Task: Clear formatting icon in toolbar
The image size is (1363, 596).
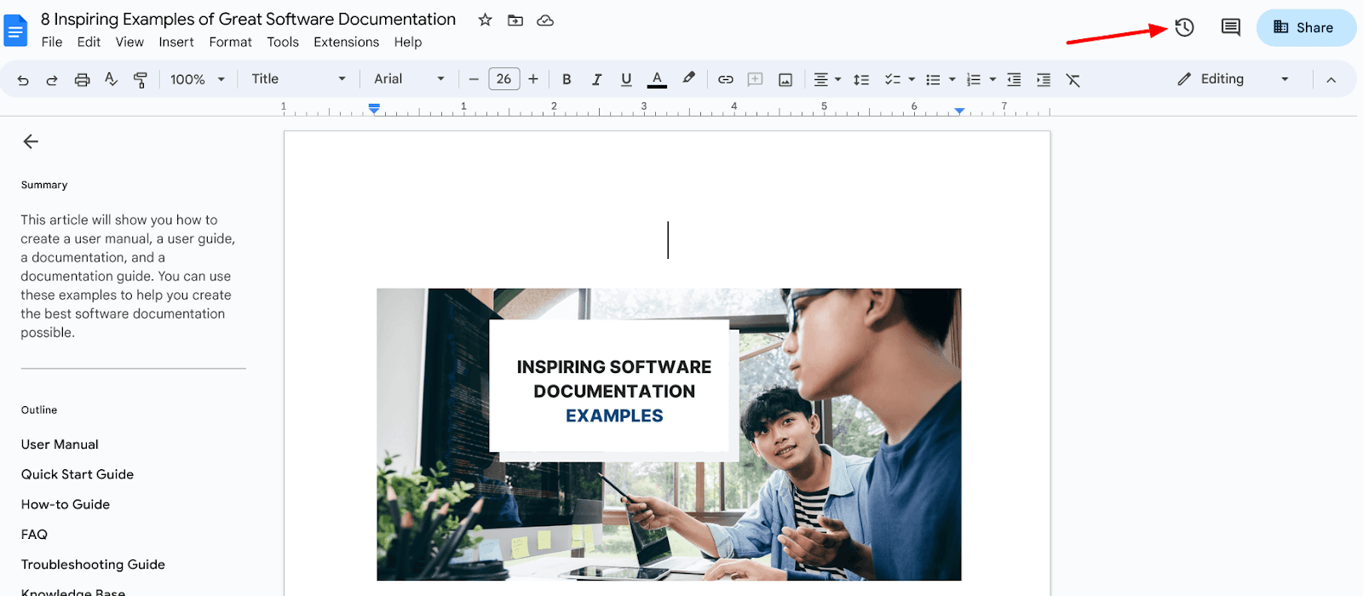Action: (1073, 79)
